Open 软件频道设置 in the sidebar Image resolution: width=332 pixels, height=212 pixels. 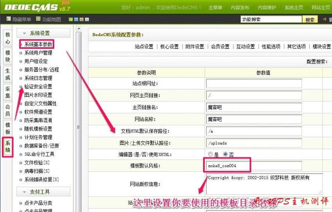[x=38, y=112]
